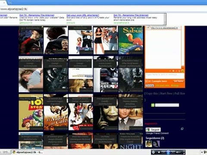Click the 'Seguidores (2)' heading
The width and height of the screenshot is (207, 155).
point(155,138)
